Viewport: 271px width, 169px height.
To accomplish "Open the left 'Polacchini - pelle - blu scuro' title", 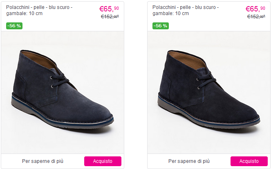I will click(x=39, y=7).
